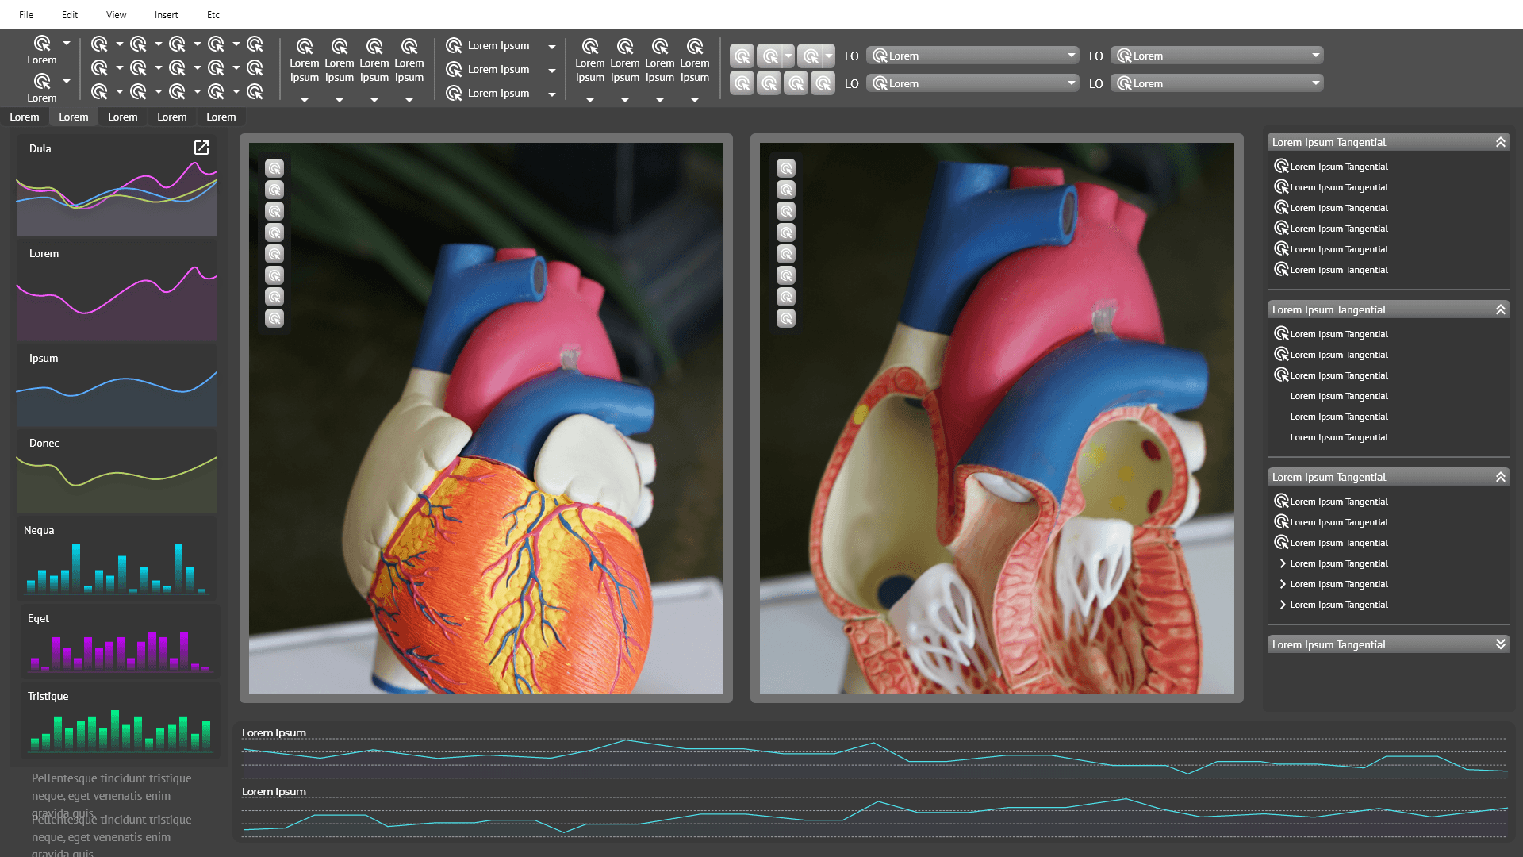Switch to the second Lorem tab
Image resolution: width=1523 pixels, height=857 pixels.
74,117
